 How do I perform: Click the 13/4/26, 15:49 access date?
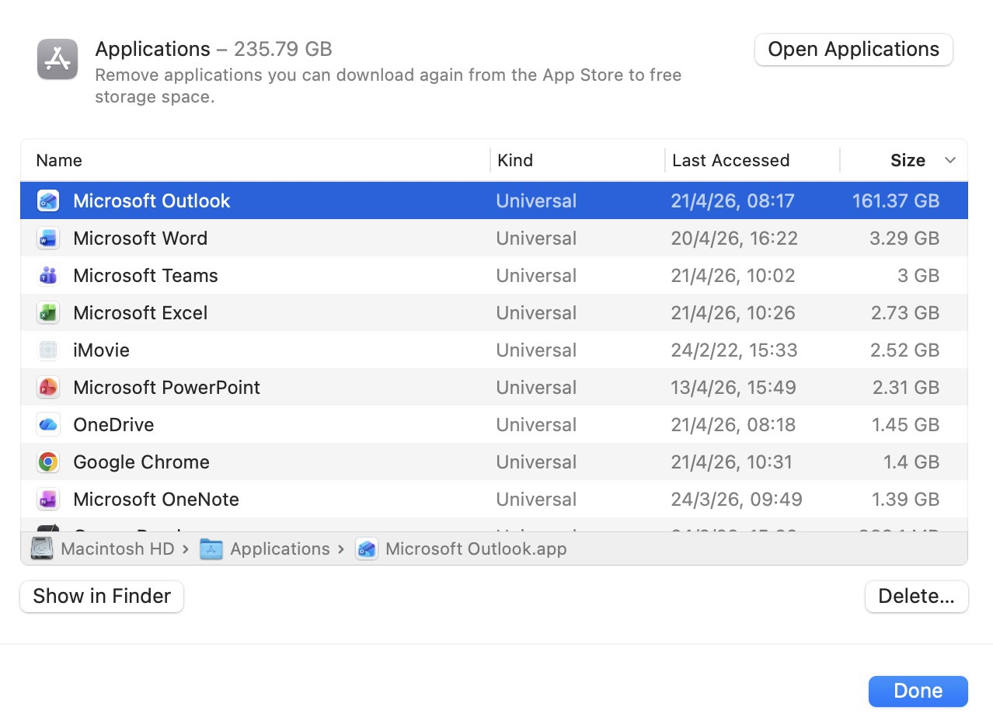pyautogui.click(x=733, y=387)
